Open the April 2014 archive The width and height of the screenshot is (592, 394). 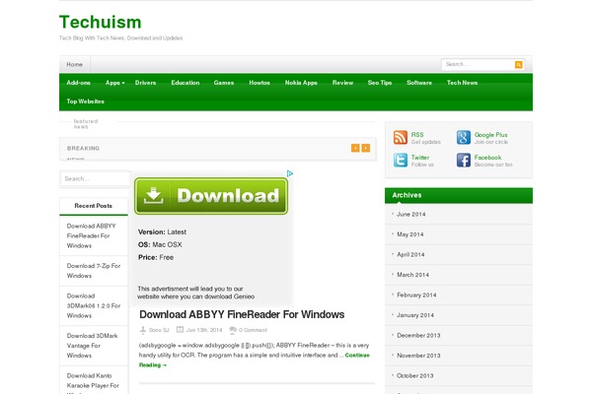(x=410, y=254)
